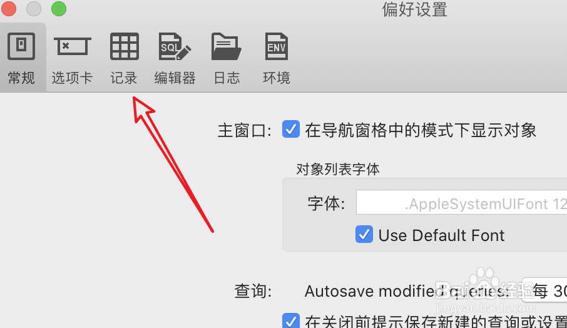Click the 在导航窗格中的模式下显示对象 label text
The image size is (567, 328).
pyautogui.click(x=421, y=130)
